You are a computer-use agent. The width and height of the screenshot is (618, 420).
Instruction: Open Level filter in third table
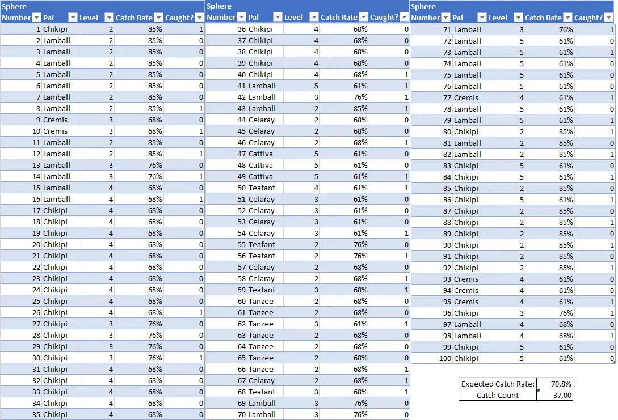[x=518, y=18]
